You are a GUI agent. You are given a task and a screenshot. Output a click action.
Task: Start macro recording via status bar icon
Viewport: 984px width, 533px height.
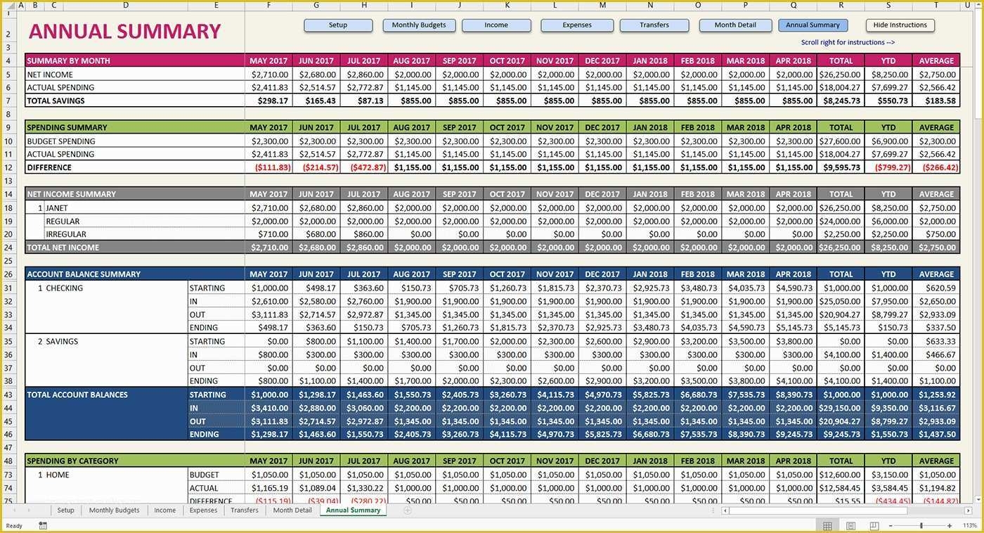42,525
